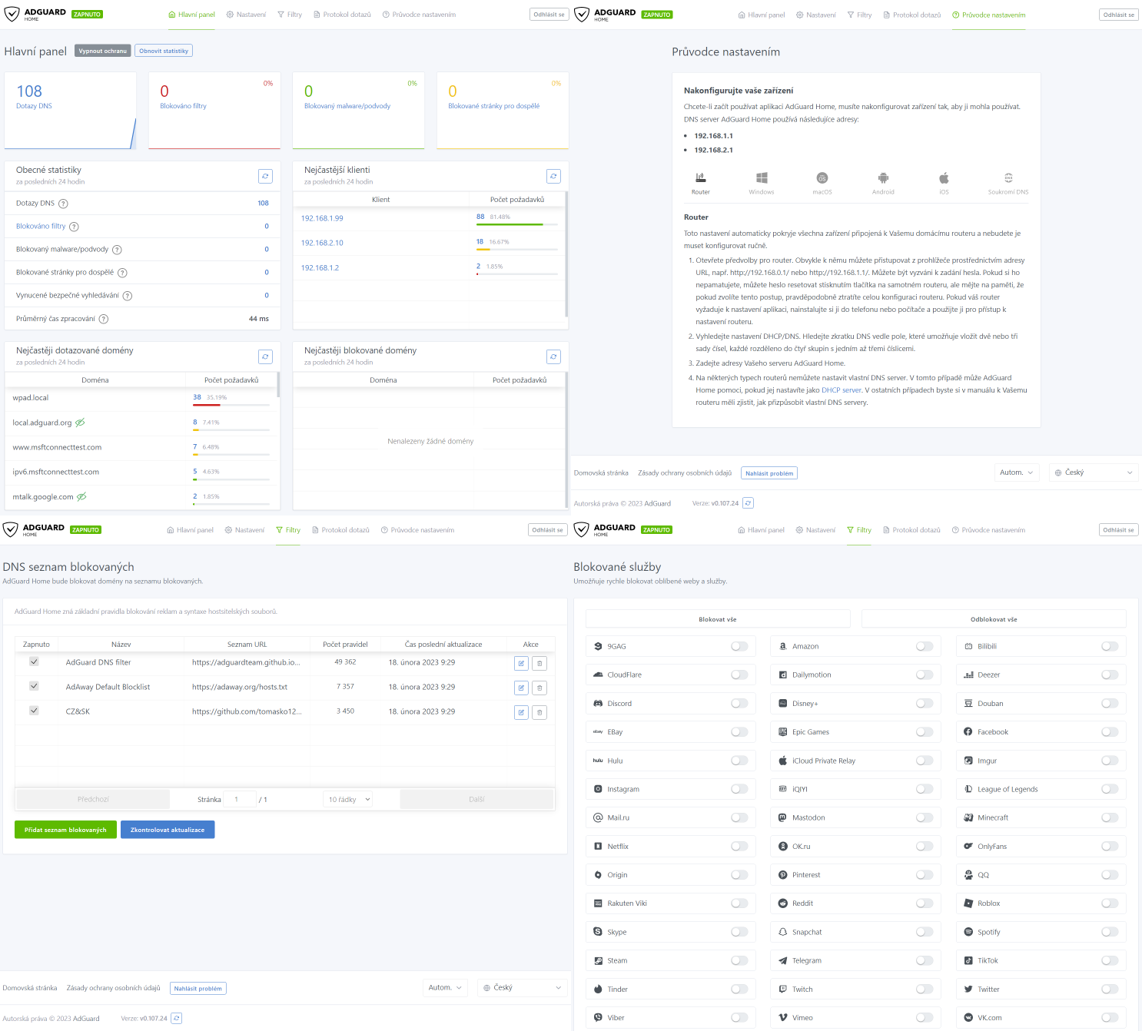Refresh the Obecné statistiky panel
Screen dimensions: 1142x1031
(265, 176)
